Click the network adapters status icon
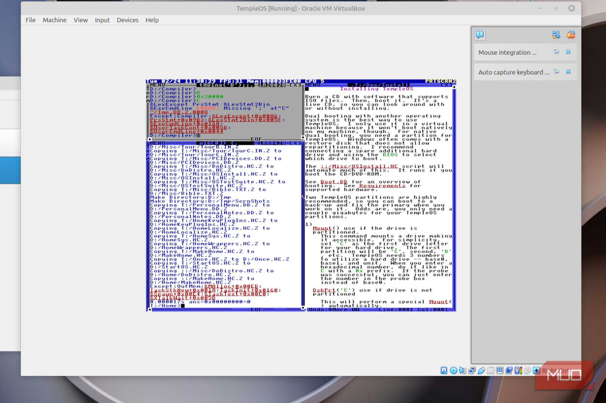The image size is (606, 403). click(472, 371)
